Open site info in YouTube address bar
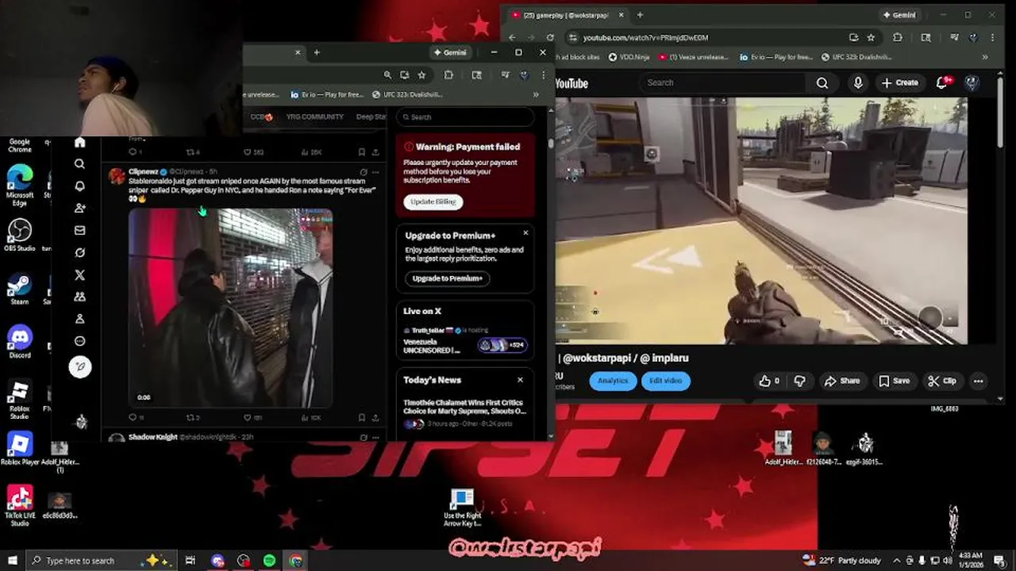 572,37
